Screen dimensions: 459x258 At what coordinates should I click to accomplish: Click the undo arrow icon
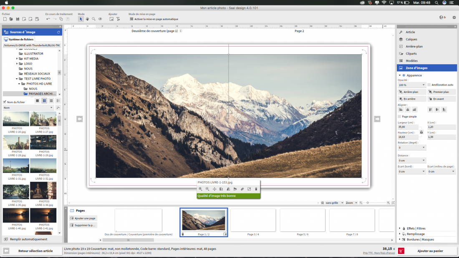48,19
